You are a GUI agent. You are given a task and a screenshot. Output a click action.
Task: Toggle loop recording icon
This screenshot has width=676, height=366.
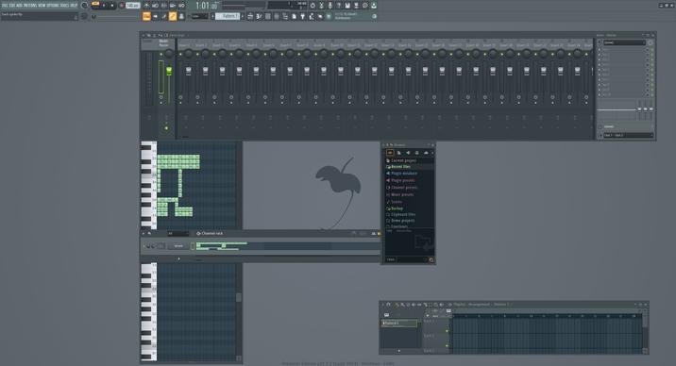[181, 6]
